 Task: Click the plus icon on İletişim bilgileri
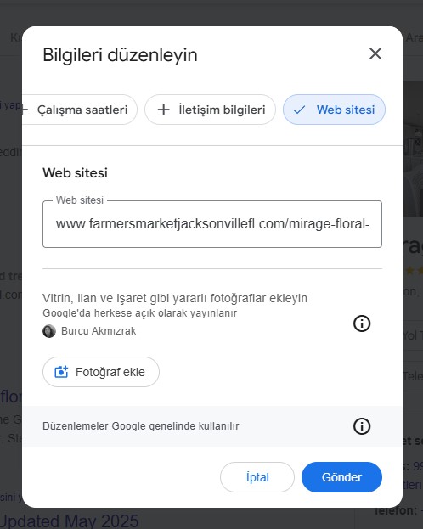point(164,110)
